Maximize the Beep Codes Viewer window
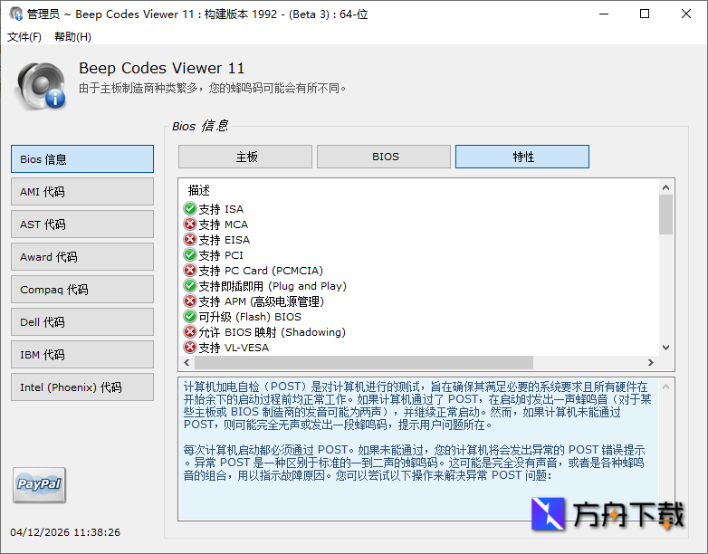 click(x=645, y=14)
